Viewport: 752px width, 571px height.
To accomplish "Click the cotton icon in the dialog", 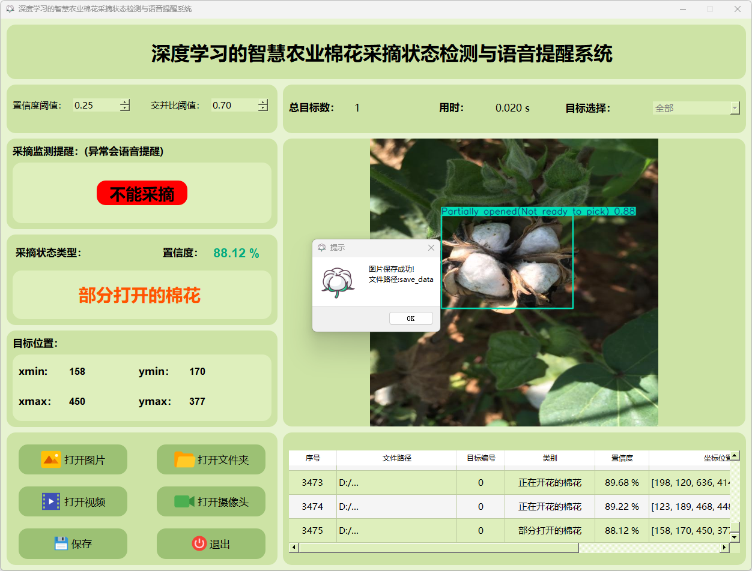I will (x=338, y=282).
